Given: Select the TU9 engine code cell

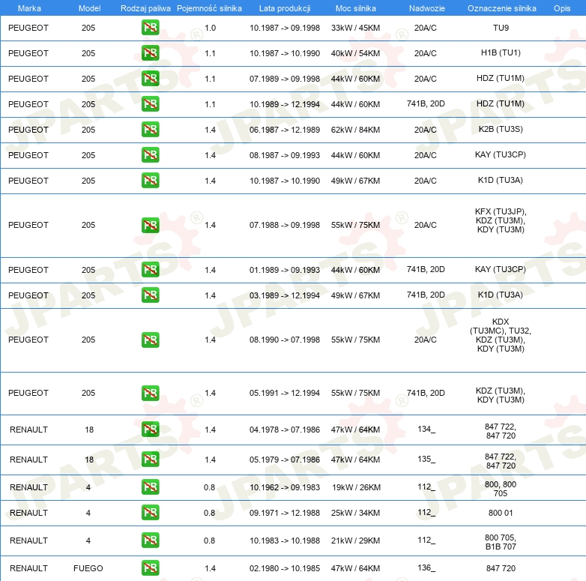Looking at the screenshot, I should (501, 28).
